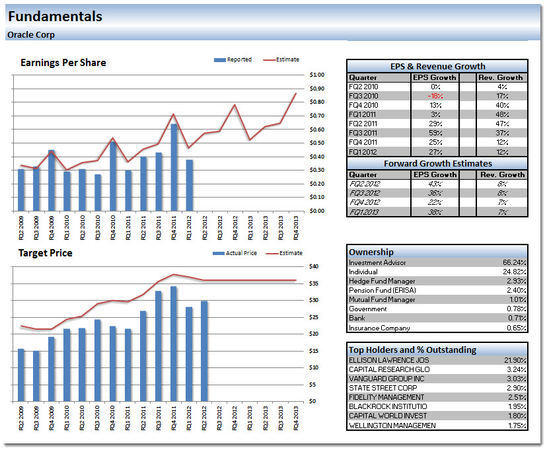
Task: Click the "Earnings Per Share" chart title
Action: click(x=63, y=63)
